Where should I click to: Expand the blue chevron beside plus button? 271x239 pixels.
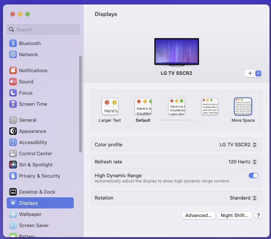258,73
